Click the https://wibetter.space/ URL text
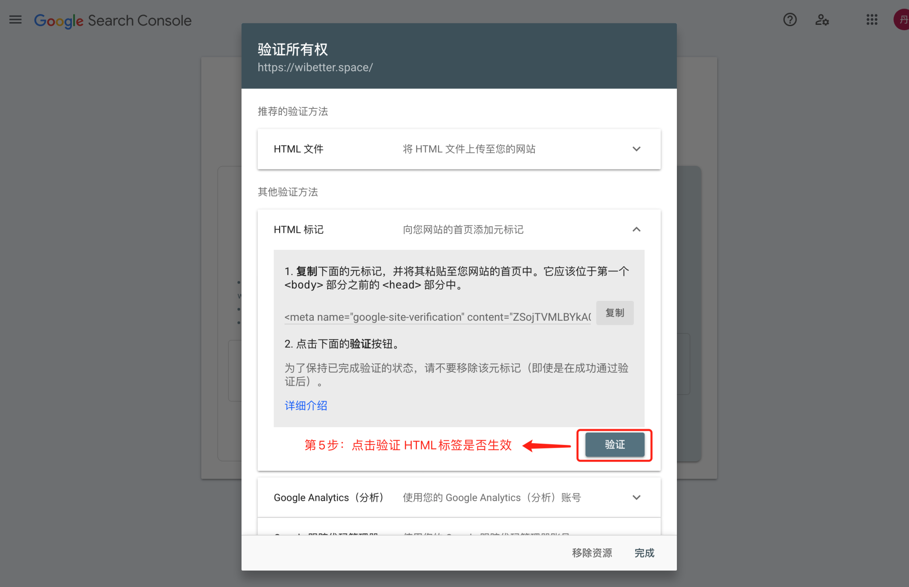Viewport: 909px width, 587px height. tap(315, 67)
